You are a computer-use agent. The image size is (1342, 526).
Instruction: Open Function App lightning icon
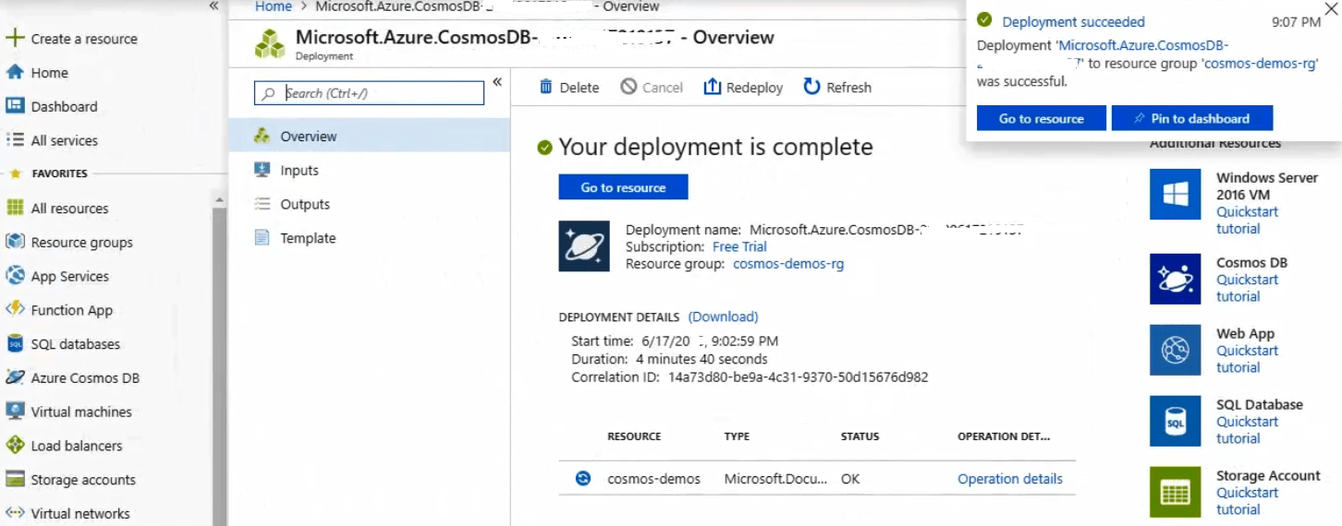click(15, 309)
